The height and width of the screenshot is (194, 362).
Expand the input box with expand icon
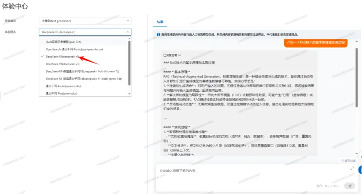352,168
